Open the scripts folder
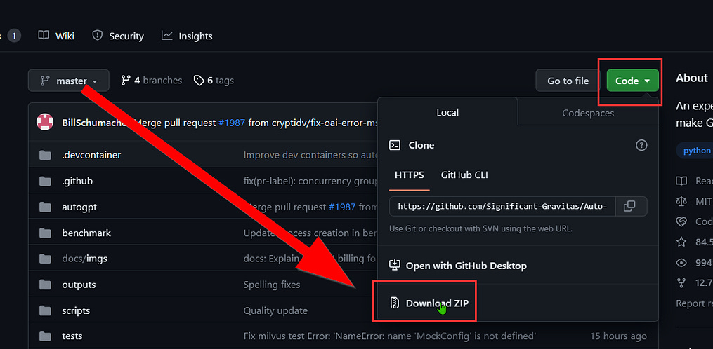Image resolution: width=713 pixels, height=349 pixels. point(76,311)
